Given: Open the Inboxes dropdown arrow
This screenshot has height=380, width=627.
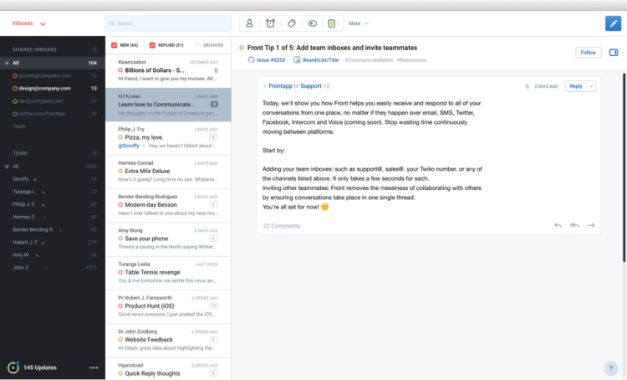Looking at the screenshot, I should [43, 23].
